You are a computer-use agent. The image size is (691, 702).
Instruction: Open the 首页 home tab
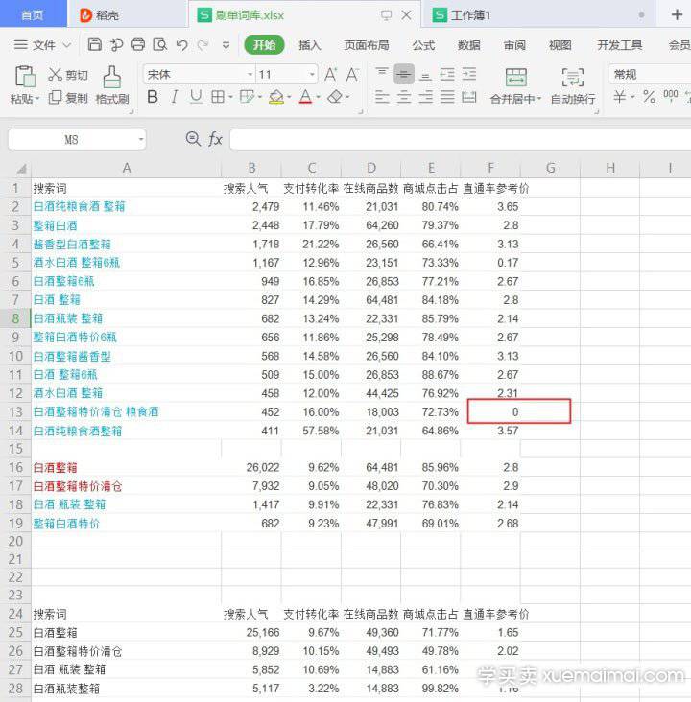(33, 14)
